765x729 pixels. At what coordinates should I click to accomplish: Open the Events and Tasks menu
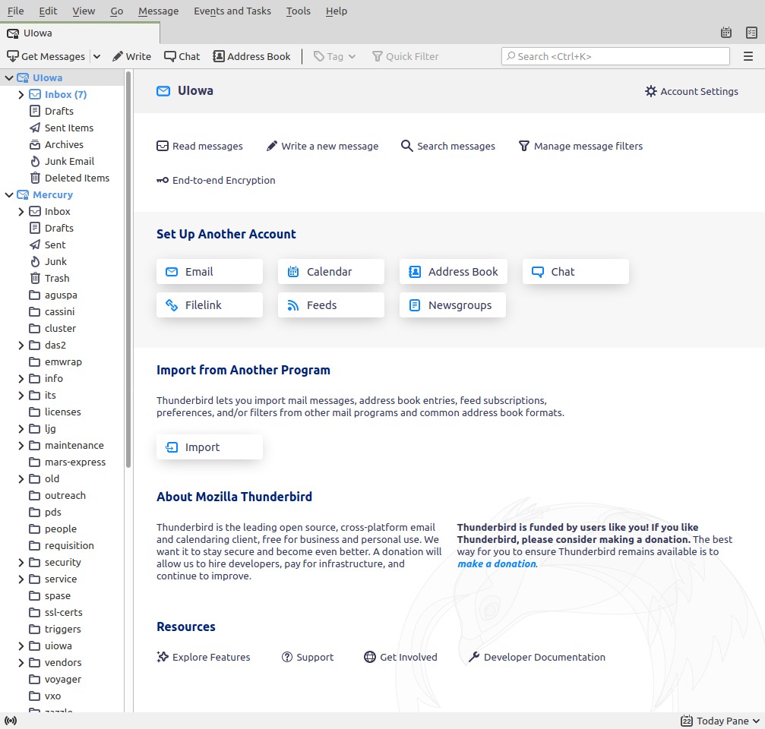point(232,11)
